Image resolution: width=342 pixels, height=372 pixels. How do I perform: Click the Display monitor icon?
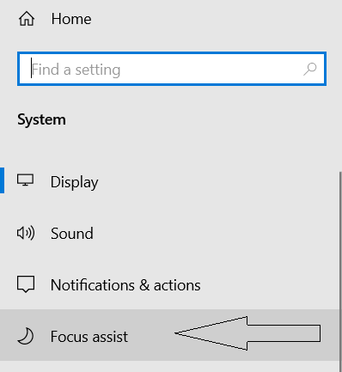tap(26, 180)
